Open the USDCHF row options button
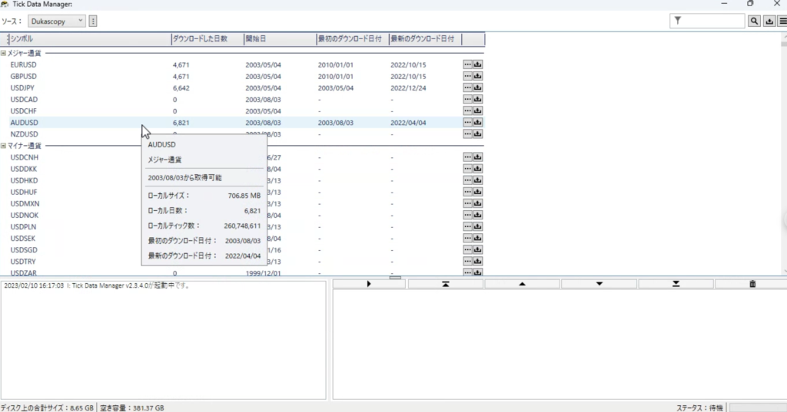Image resolution: width=787 pixels, height=412 pixels. point(468,110)
